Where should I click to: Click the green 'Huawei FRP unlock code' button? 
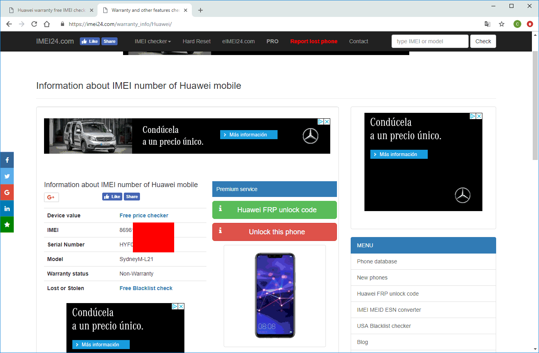[274, 210]
